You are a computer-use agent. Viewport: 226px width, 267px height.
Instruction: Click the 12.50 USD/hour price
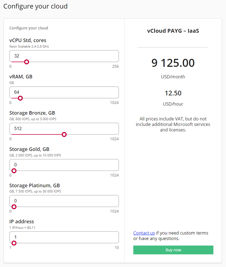pos(173,93)
